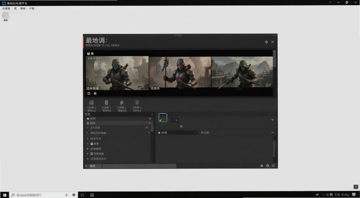Expand the tree row with the purple icon
This screenshot has height=198, width=360.
(x=88, y=153)
